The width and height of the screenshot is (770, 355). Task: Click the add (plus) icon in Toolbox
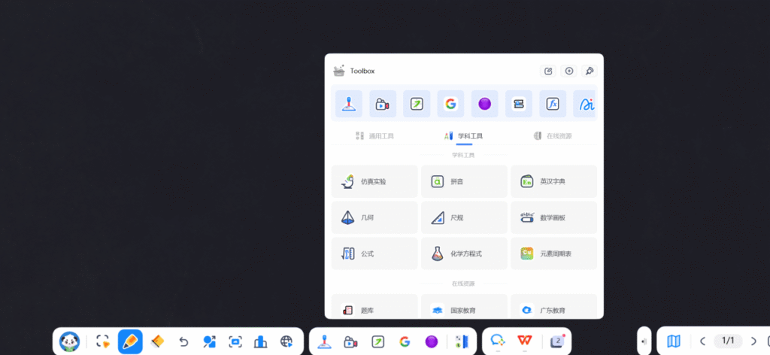pos(569,71)
